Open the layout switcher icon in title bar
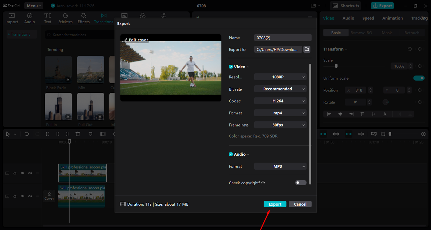The width and height of the screenshot is (431, 230). (313, 6)
